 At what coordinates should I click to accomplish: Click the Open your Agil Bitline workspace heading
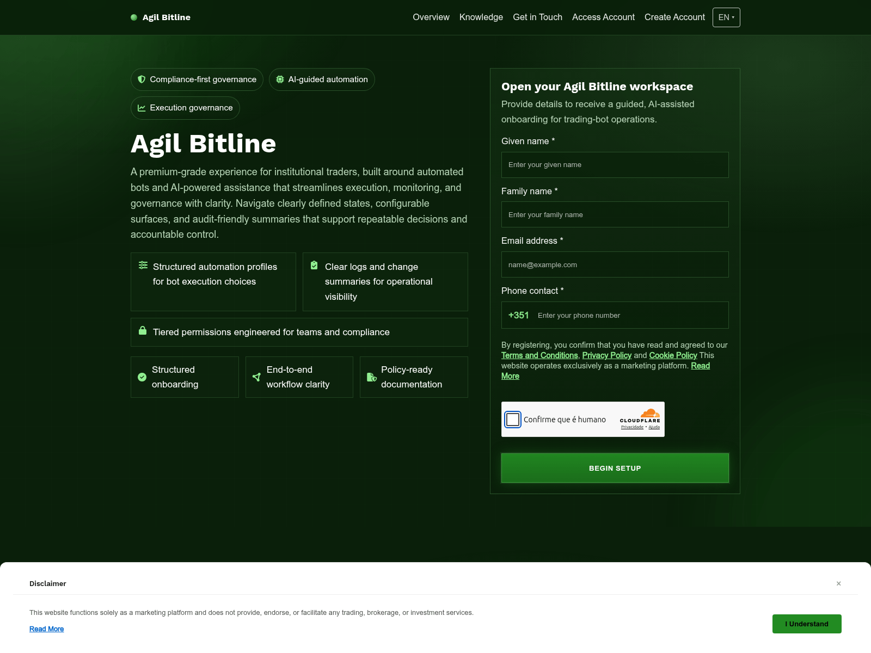coord(597,87)
